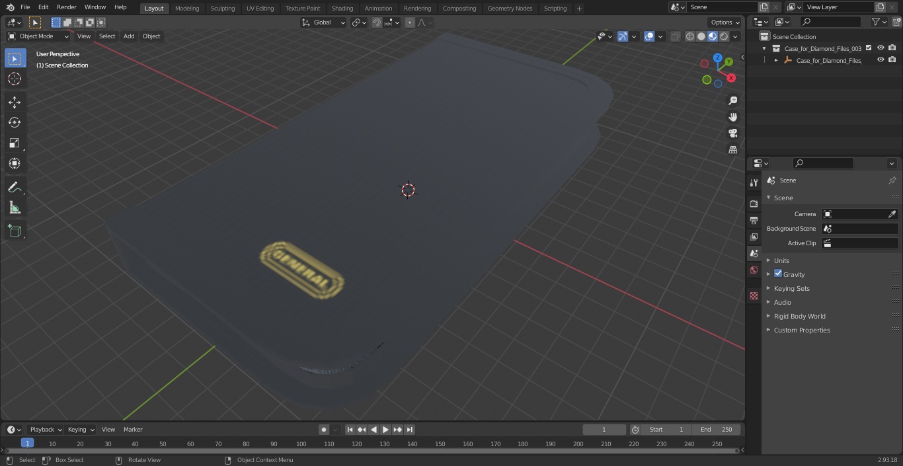Open the File menu

click(25, 7)
